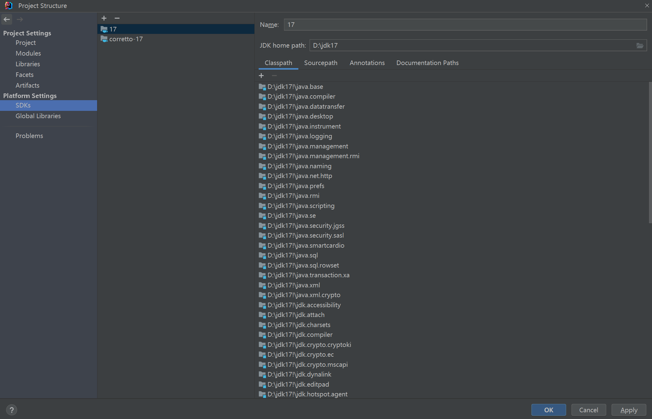Open the folder browser for JDK home path

[x=640, y=45]
